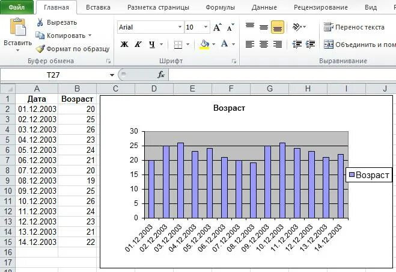
Task: Click the increase indent icon
Action: [310, 45]
